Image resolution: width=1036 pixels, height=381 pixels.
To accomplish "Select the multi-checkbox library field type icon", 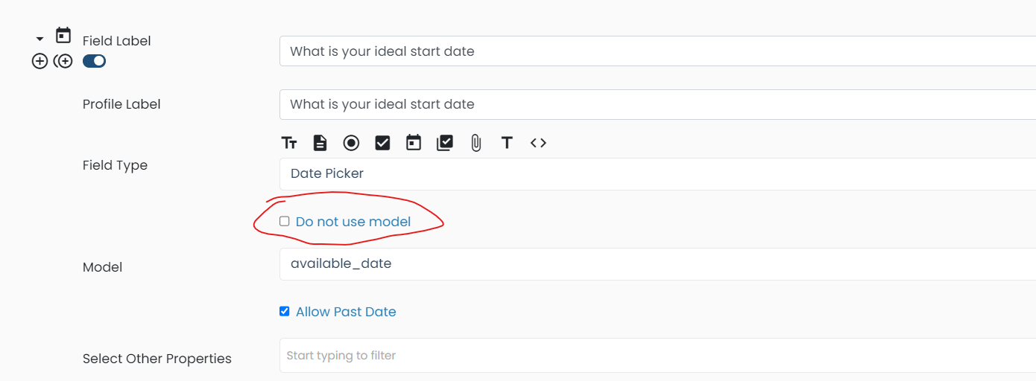I will coord(445,143).
